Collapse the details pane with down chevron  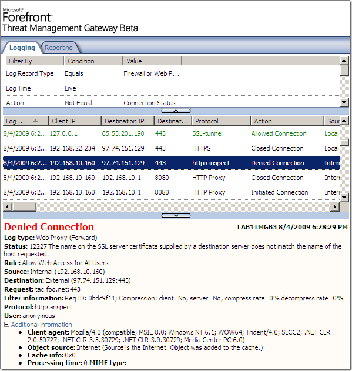(176, 216)
